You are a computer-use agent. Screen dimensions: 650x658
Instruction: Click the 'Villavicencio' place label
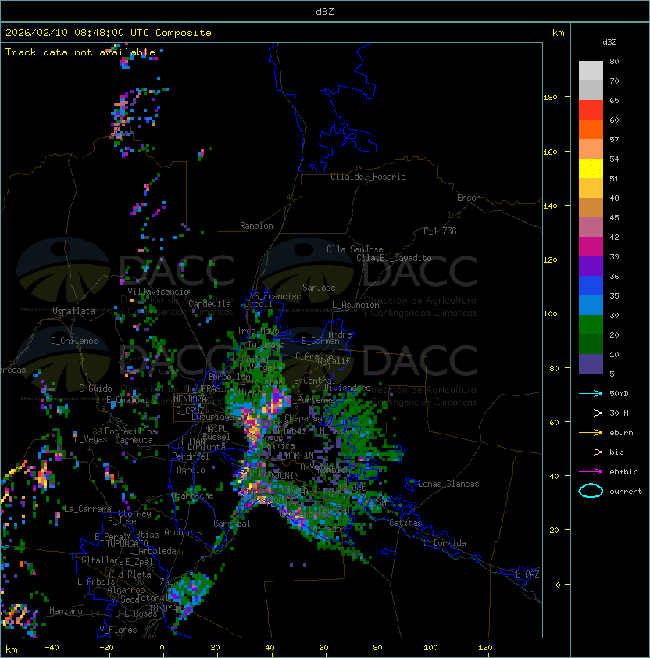tap(158, 291)
